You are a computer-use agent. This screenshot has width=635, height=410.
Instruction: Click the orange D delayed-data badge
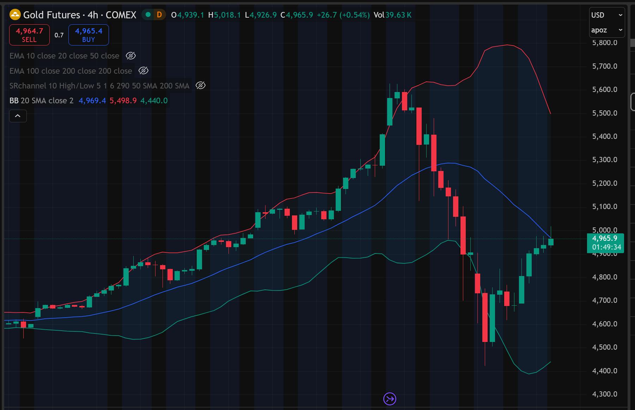tap(159, 15)
